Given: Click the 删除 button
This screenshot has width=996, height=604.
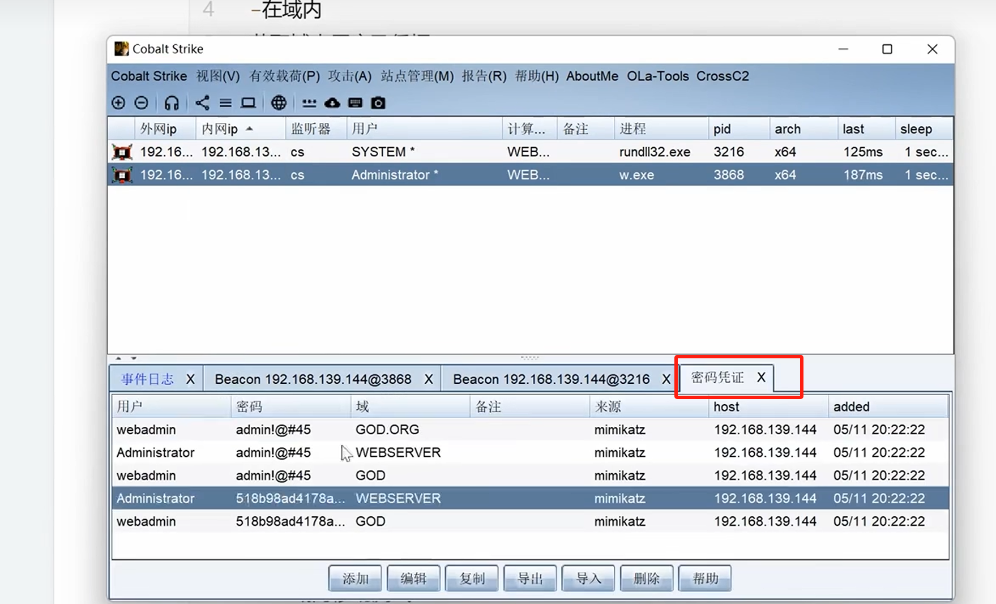Looking at the screenshot, I should tap(647, 579).
